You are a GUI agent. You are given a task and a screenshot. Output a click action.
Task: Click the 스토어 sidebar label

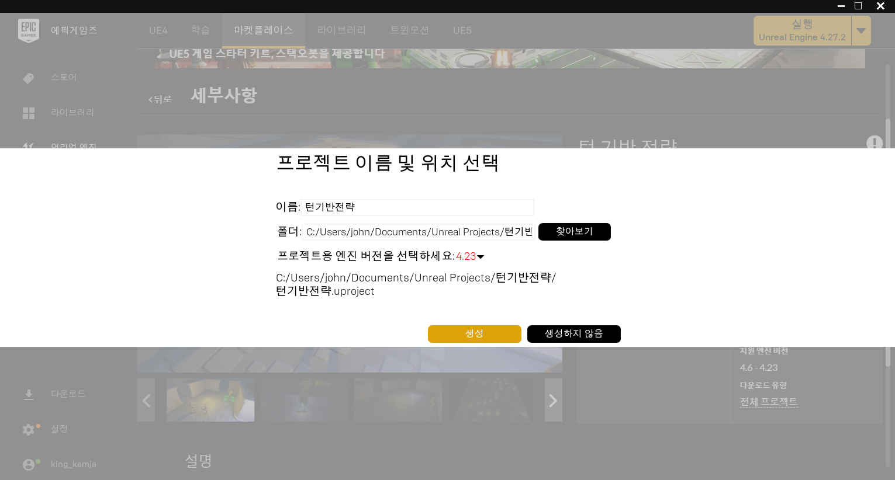point(64,77)
